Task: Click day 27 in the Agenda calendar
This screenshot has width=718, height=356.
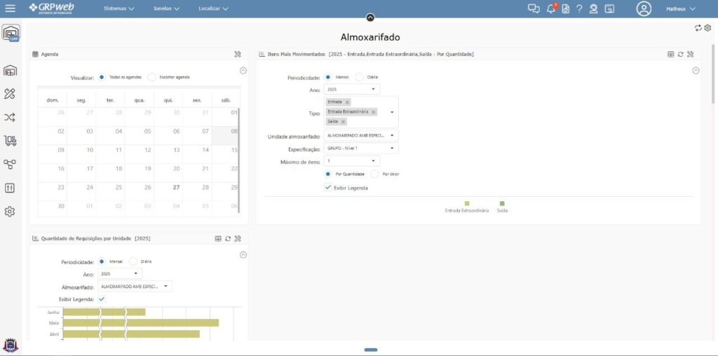Action: [176, 188]
